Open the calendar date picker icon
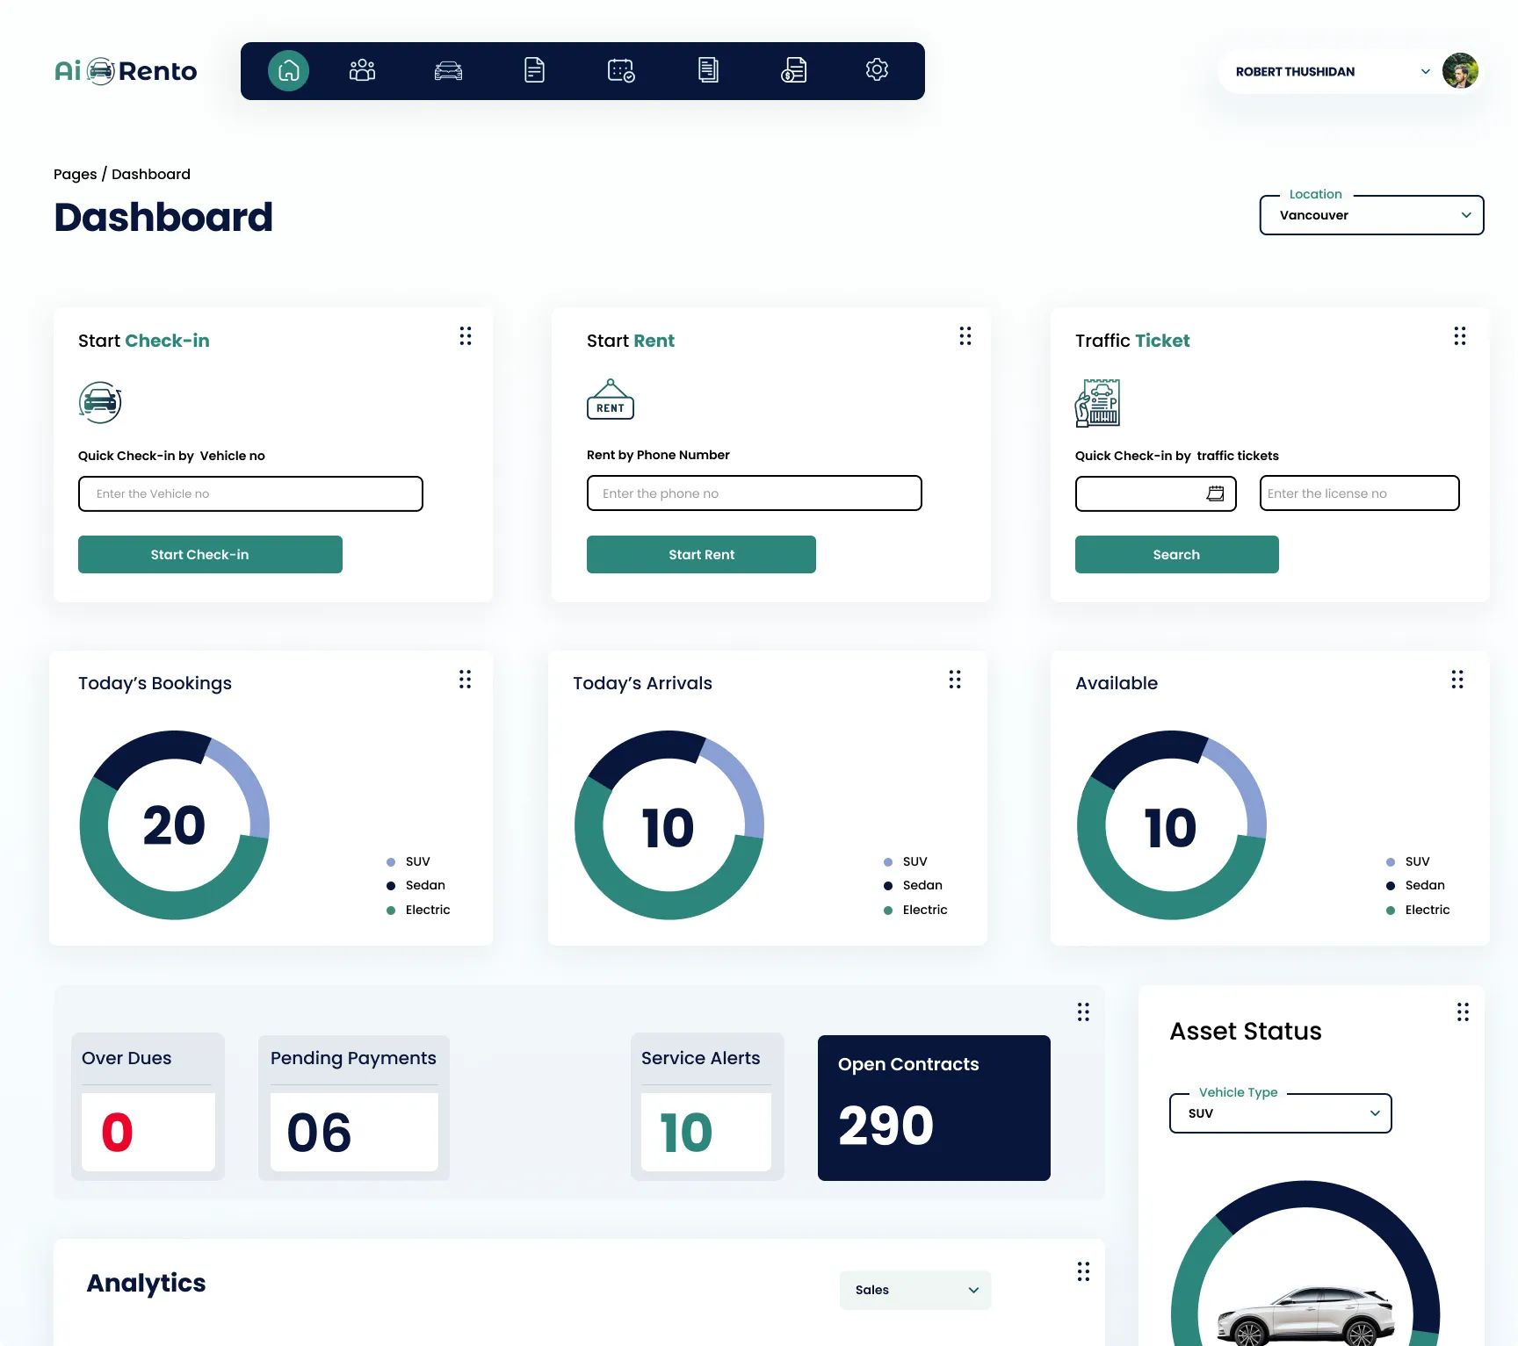1518x1346 pixels. click(x=1215, y=493)
